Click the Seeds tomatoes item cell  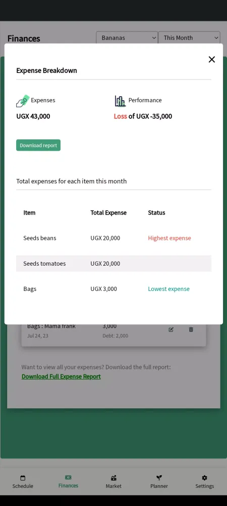click(44, 264)
